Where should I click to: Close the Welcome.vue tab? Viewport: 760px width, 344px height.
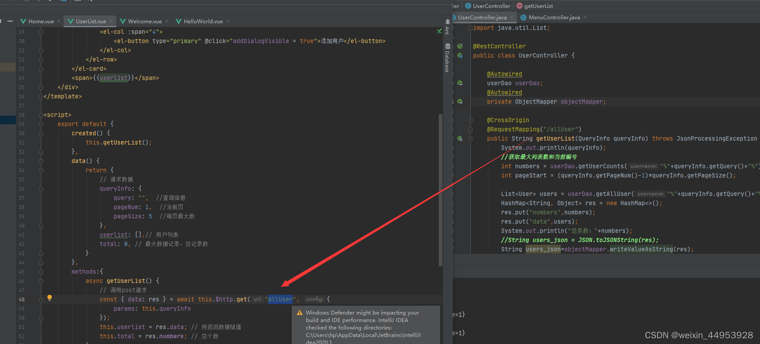click(167, 21)
